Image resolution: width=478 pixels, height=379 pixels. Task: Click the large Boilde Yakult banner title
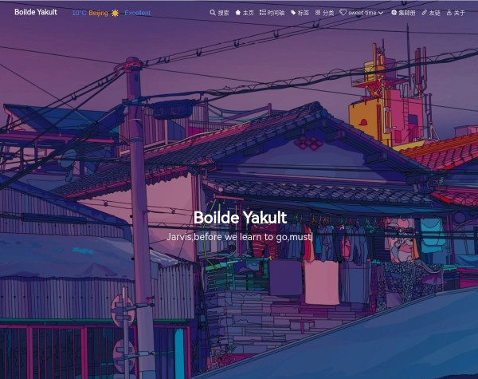tap(240, 218)
